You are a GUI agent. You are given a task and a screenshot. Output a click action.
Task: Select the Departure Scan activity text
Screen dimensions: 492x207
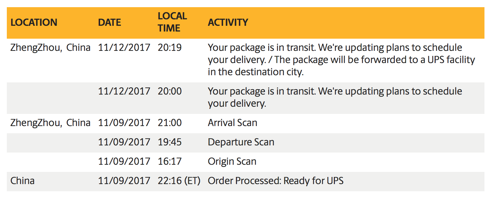[241, 142]
